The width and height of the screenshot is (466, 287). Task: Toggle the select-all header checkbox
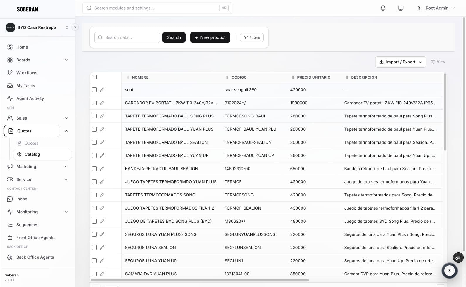coord(94,77)
